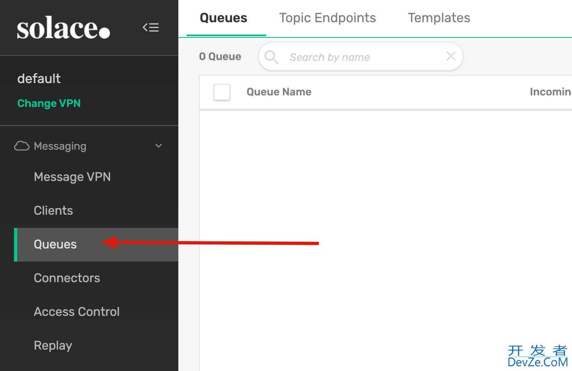Focus the Search by name field

(361, 57)
